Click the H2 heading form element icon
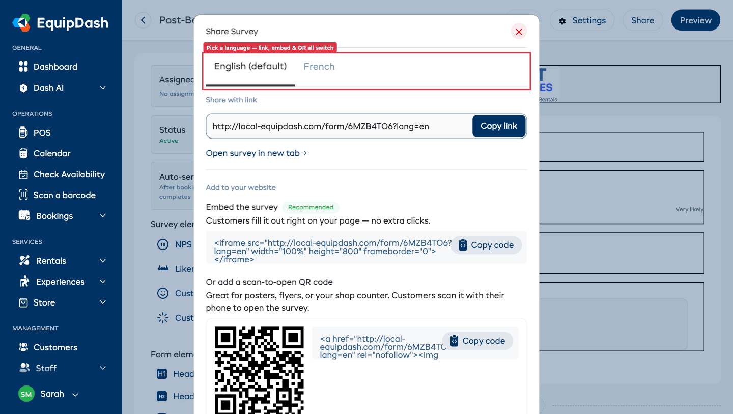The image size is (733, 414). tap(162, 396)
